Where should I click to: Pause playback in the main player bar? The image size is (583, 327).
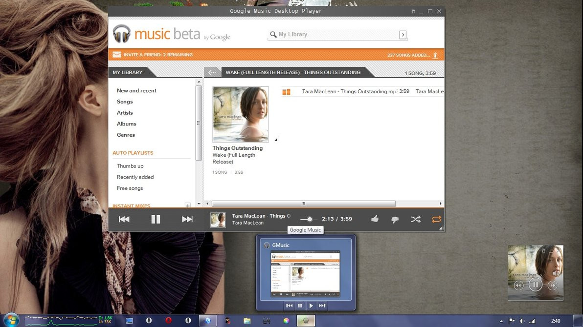(x=156, y=219)
